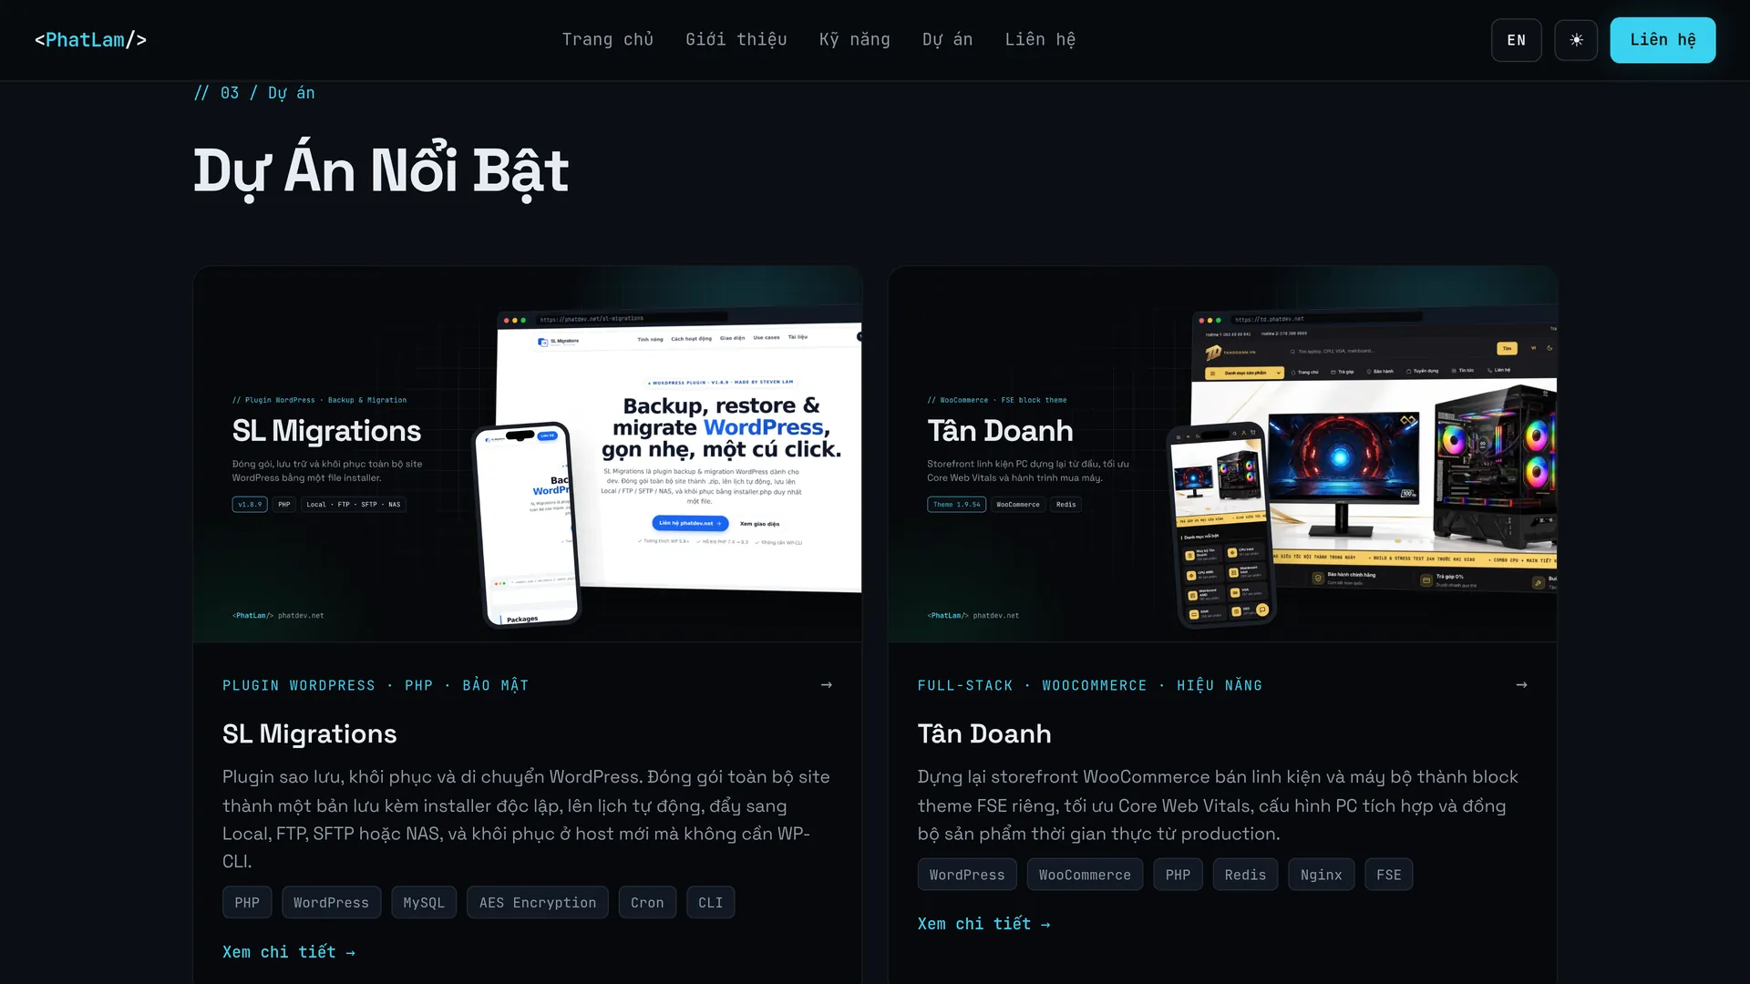Switch language with the EN button
The image size is (1750, 984).
(1517, 40)
